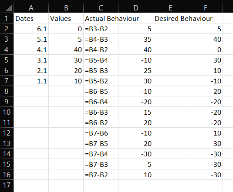
Task: Click date cell containing 6.1
Action: (31, 29)
